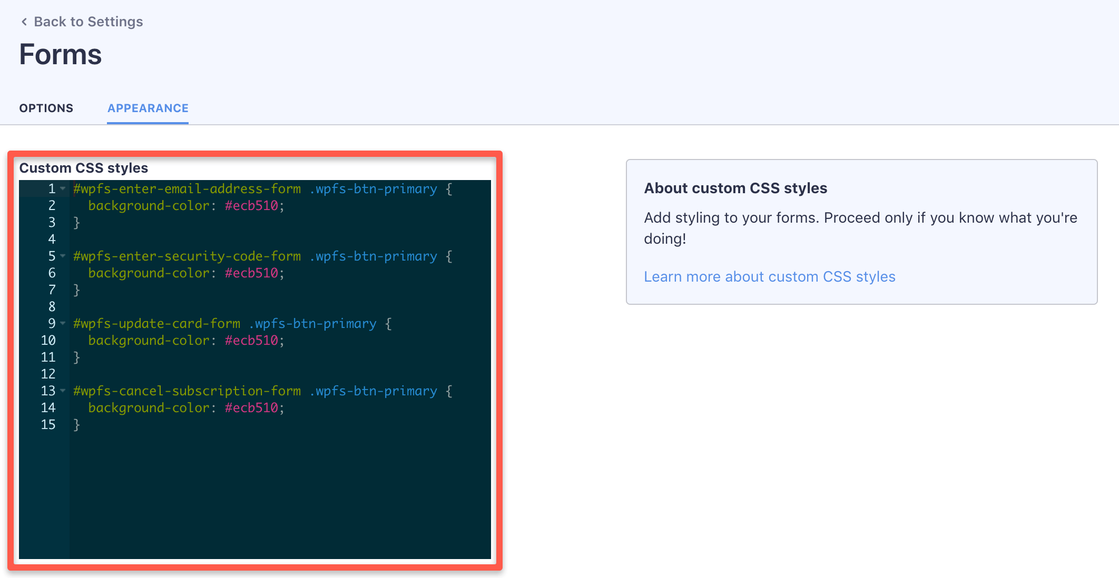This screenshot has height=578, width=1119.
Task: Click the wpfs-update-card-form selector text
Action: point(156,324)
